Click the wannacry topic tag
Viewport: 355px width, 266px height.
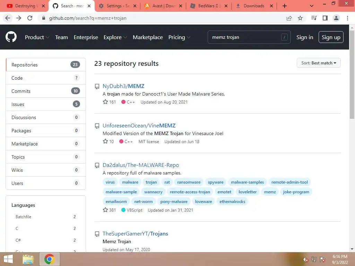pyautogui.click(x=153, y=192)
